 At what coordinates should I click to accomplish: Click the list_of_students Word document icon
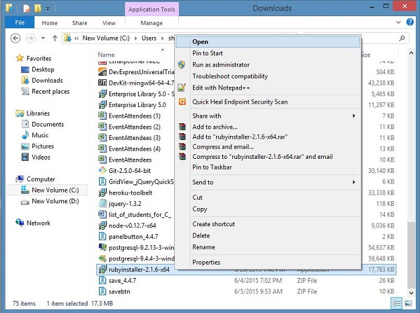[102, 214]
